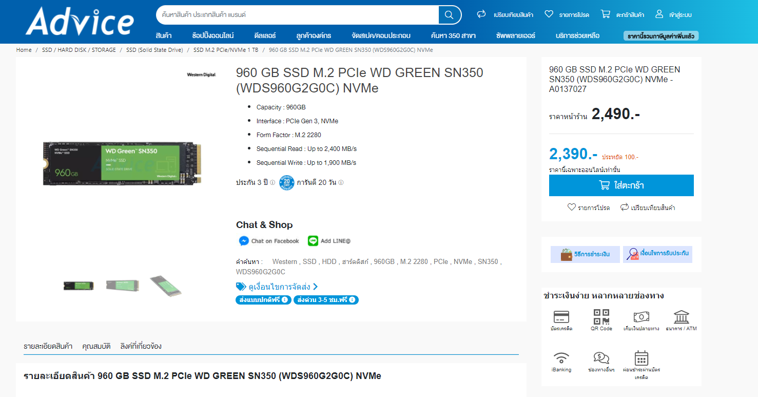Click info icon after 20-day guarantee text
Screen dimensions: 758x397
341,182
